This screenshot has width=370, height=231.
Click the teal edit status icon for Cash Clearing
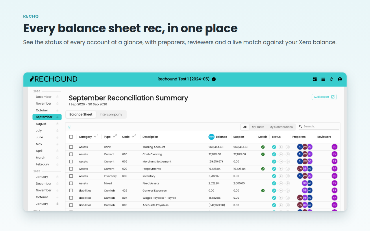coord(274,154)
